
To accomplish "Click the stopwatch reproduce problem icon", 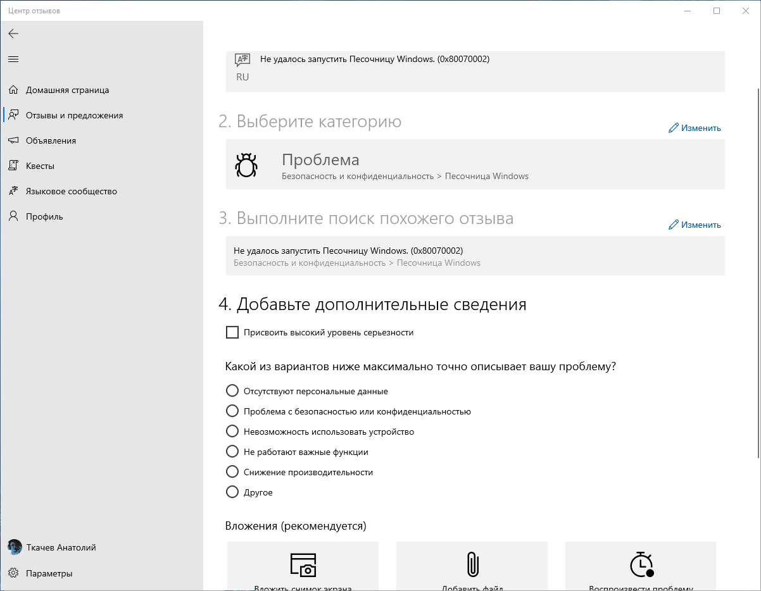I will 641,564.
